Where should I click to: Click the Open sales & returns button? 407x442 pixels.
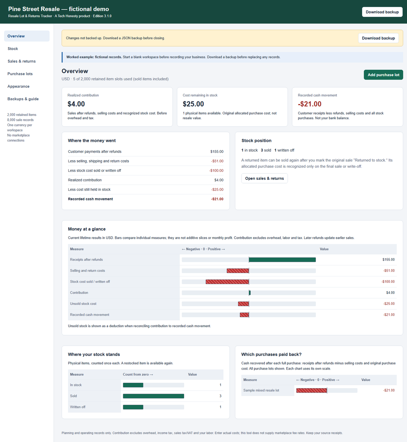(265, 178)
